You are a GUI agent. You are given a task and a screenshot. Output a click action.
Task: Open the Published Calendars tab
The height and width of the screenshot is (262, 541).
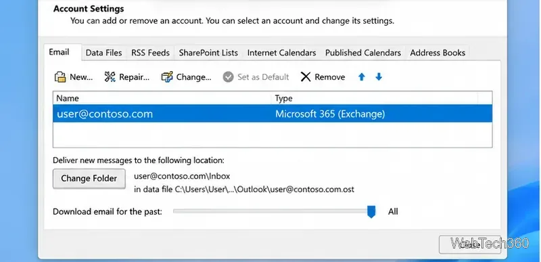[363, 53]
